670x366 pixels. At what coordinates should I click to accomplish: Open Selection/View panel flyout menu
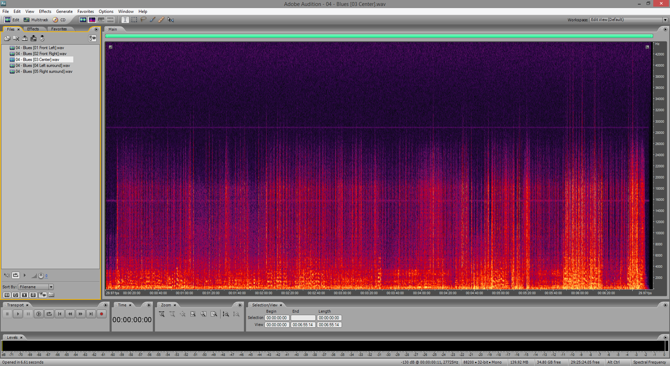[x=665, y=305]
